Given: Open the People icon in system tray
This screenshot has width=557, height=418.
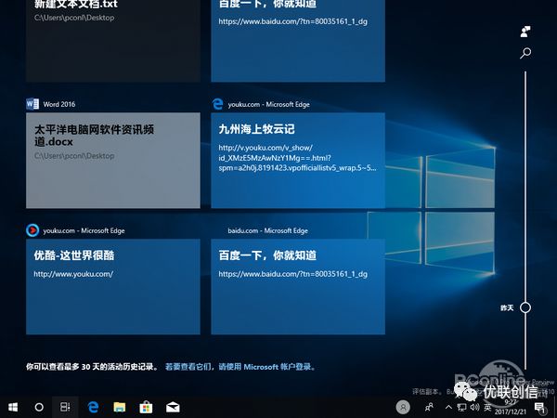Looking at the screenshot, I should 429,407.
